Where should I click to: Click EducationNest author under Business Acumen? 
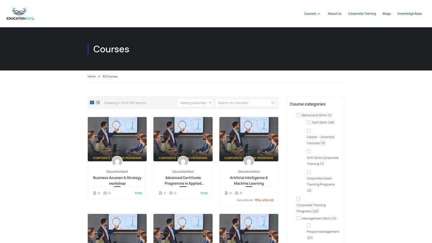117,171
